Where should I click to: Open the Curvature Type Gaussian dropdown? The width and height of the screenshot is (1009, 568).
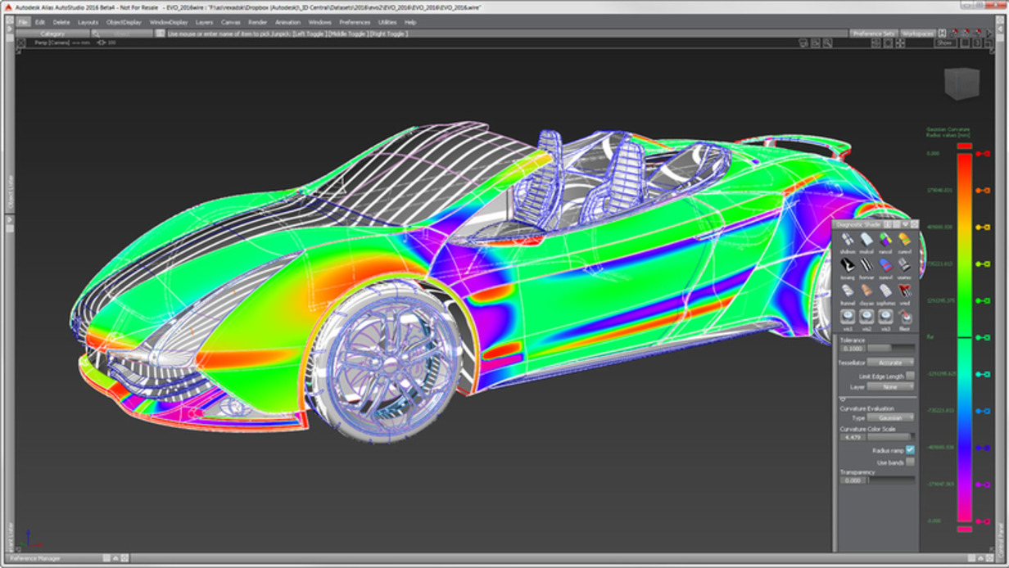(x=891, y=417)
